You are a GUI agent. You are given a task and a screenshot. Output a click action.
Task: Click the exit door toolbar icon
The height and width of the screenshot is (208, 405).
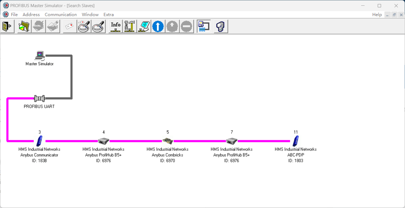[7, 26]
